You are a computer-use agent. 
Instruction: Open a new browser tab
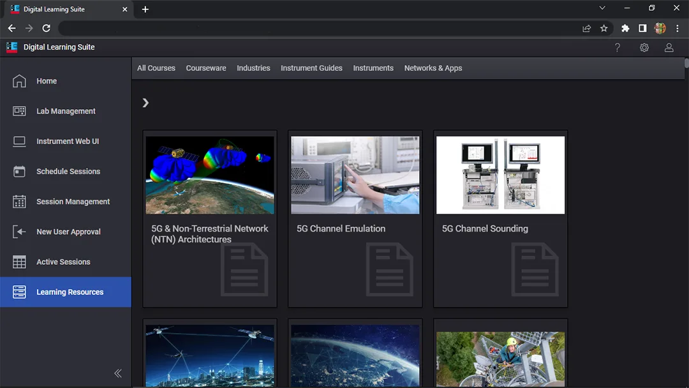coord(145,9)
